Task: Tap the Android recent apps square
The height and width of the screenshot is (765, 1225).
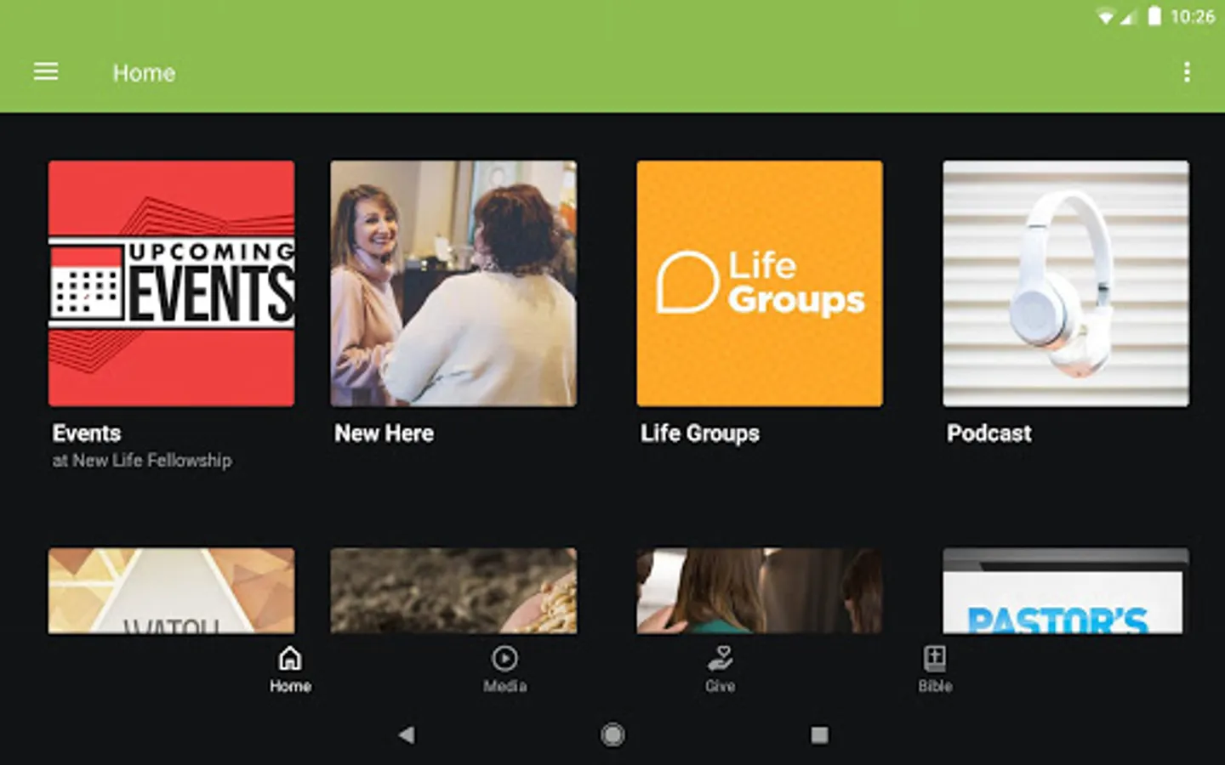Action: 819,734
